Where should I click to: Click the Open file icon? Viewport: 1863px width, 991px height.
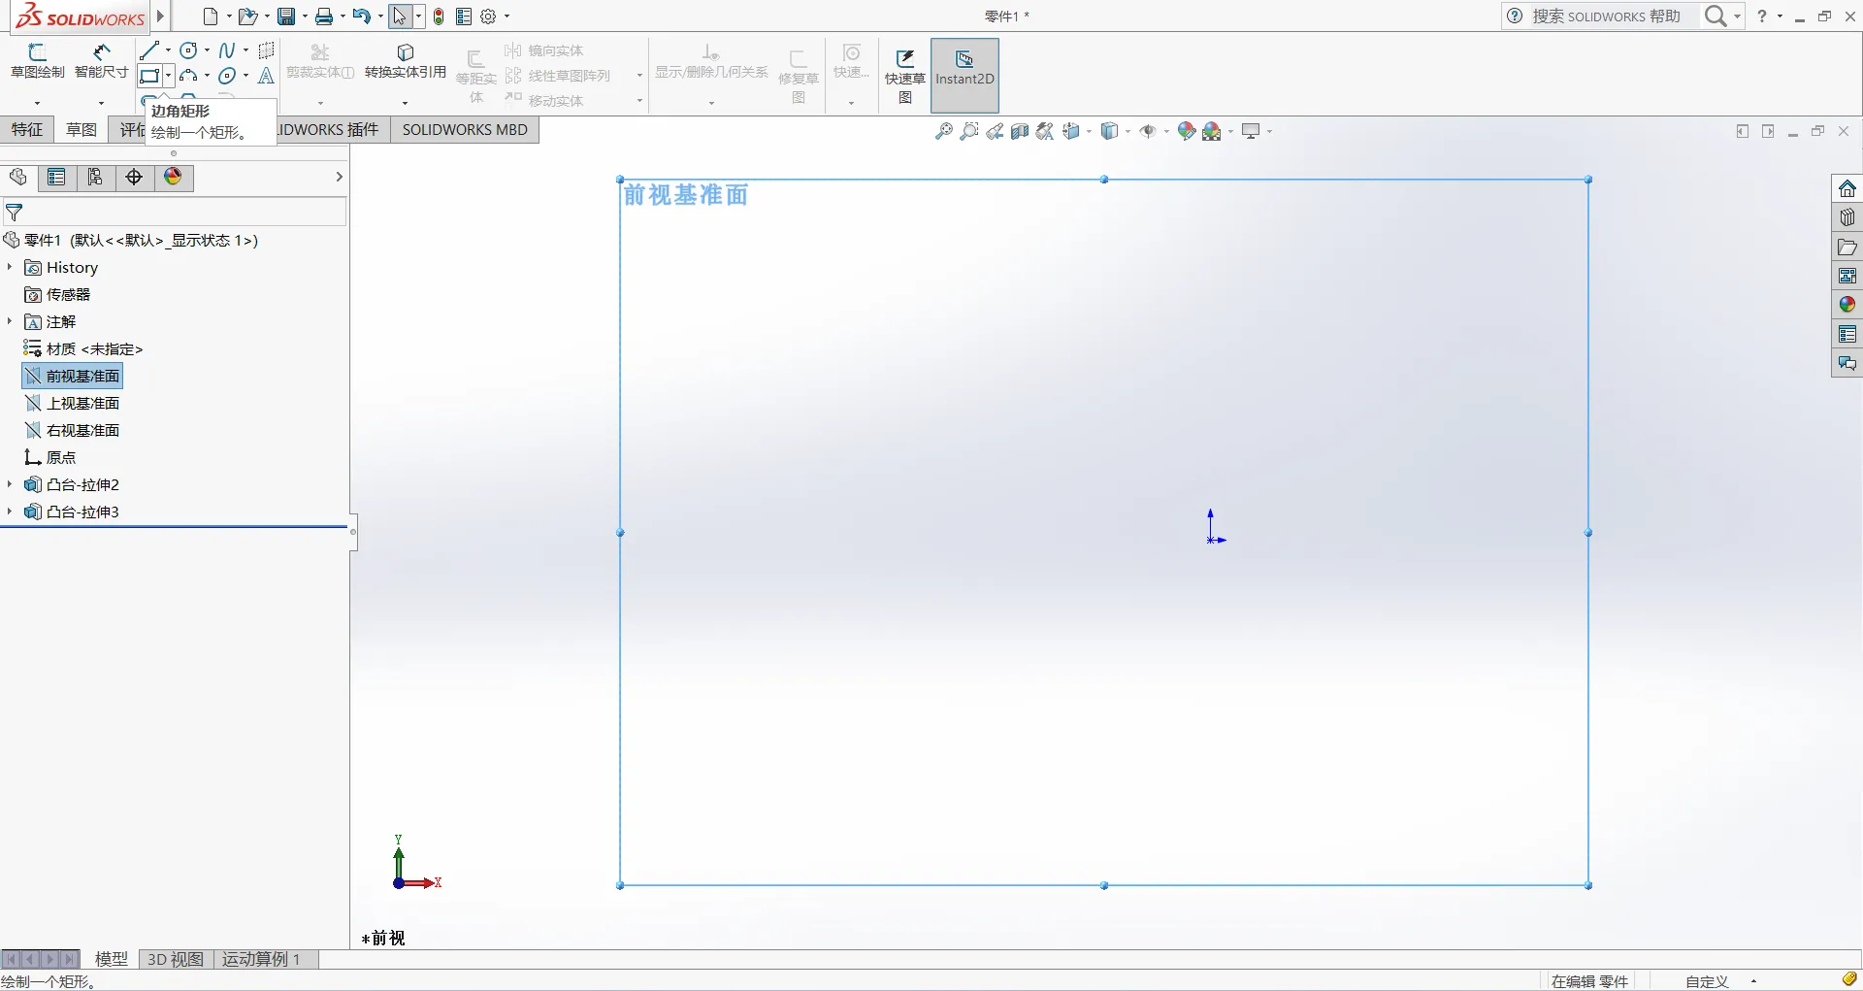pos(247,17)
